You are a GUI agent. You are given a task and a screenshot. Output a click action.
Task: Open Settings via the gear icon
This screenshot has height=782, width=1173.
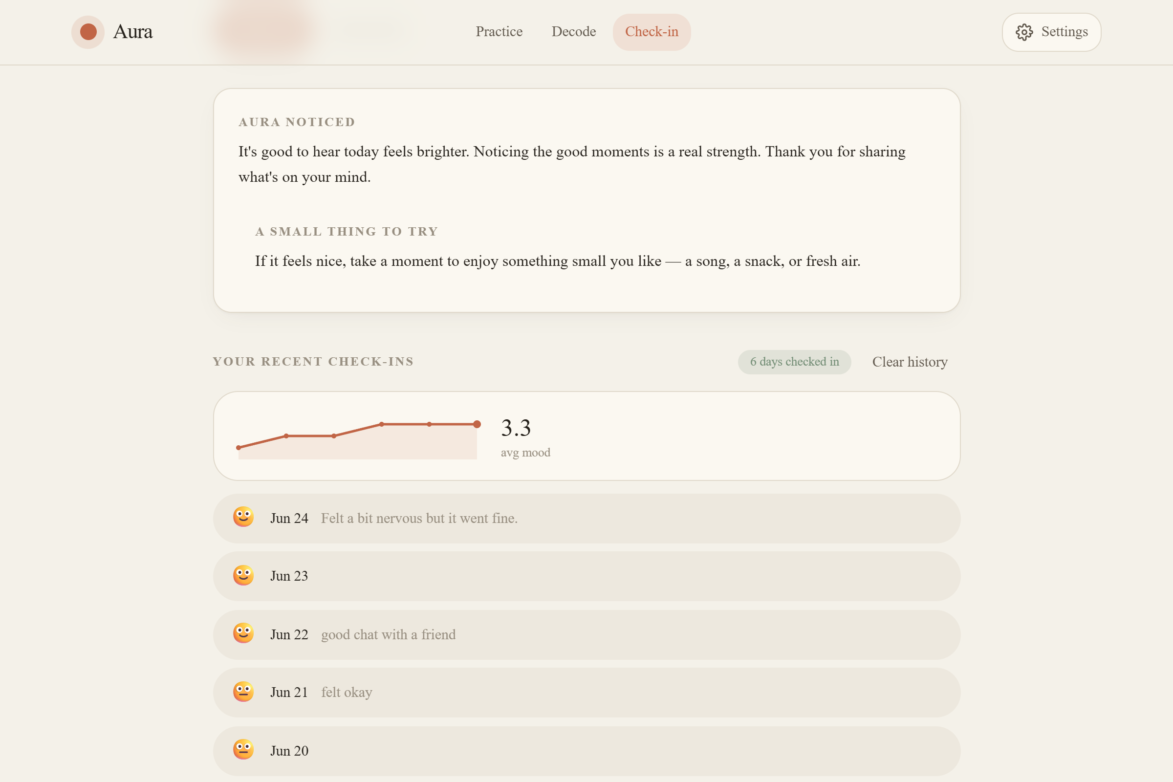pos(1024,32)
